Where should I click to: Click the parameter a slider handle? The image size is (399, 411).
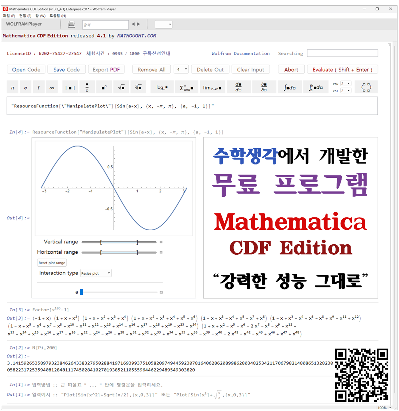point(82,292)
